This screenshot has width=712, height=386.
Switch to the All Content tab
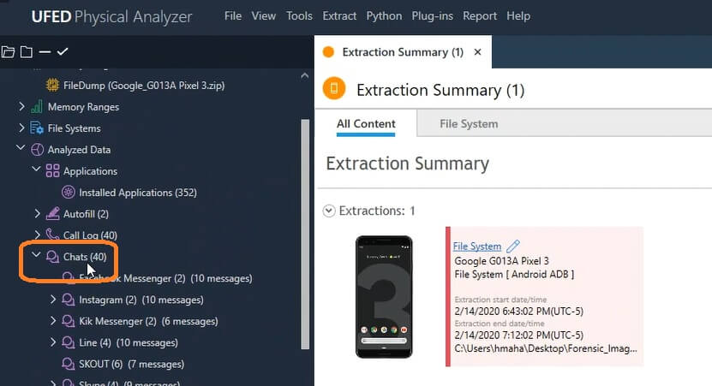(366, 124)
